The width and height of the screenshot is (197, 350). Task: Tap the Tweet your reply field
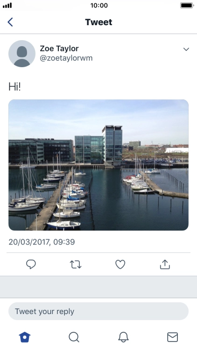coord(98,311)
